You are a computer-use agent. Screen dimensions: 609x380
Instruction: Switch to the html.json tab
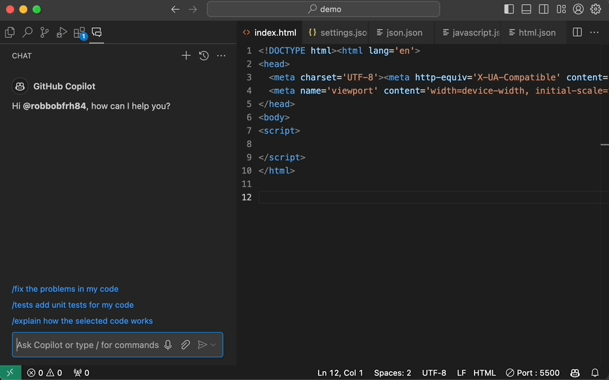tap(532, 33)
